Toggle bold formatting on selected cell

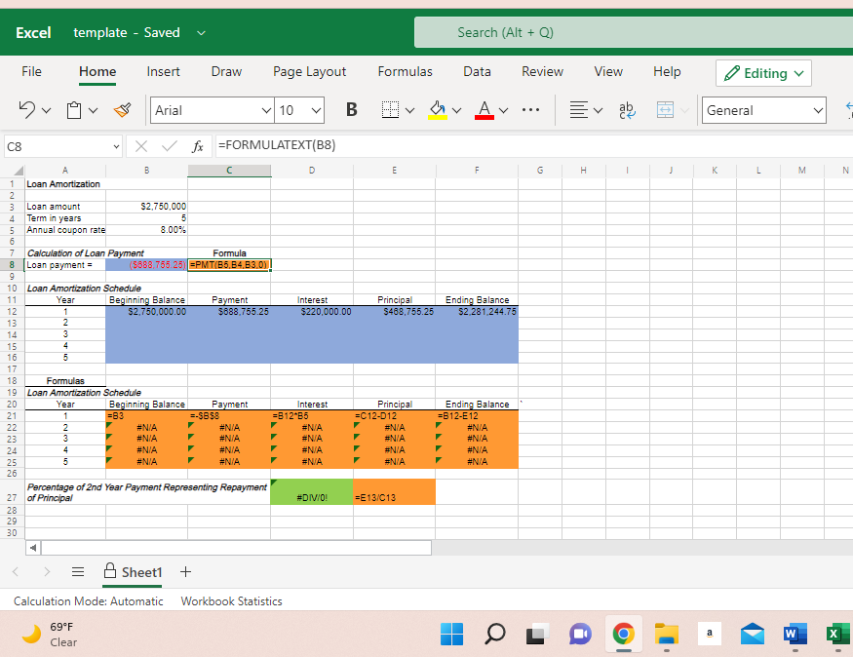point(351,109)
